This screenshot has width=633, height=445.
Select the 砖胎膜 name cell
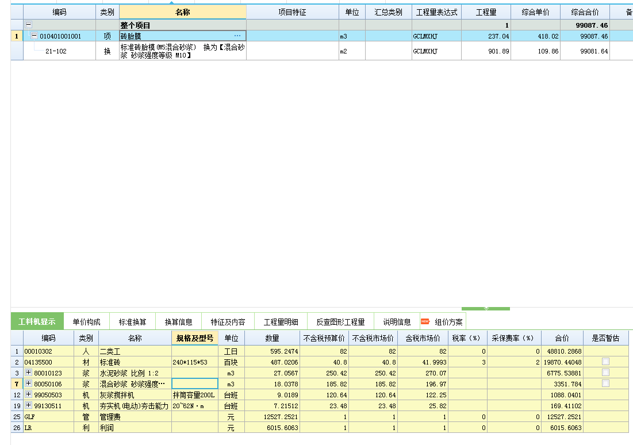click(x=182, y=36)
